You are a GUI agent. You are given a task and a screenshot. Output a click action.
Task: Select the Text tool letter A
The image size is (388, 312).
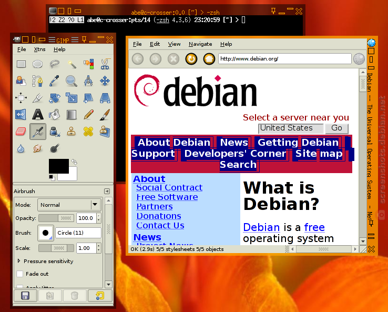pos(38,115)
